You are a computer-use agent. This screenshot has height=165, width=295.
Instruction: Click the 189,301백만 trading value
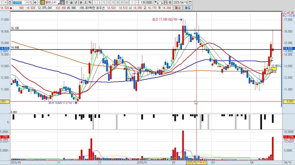point(87,8)
